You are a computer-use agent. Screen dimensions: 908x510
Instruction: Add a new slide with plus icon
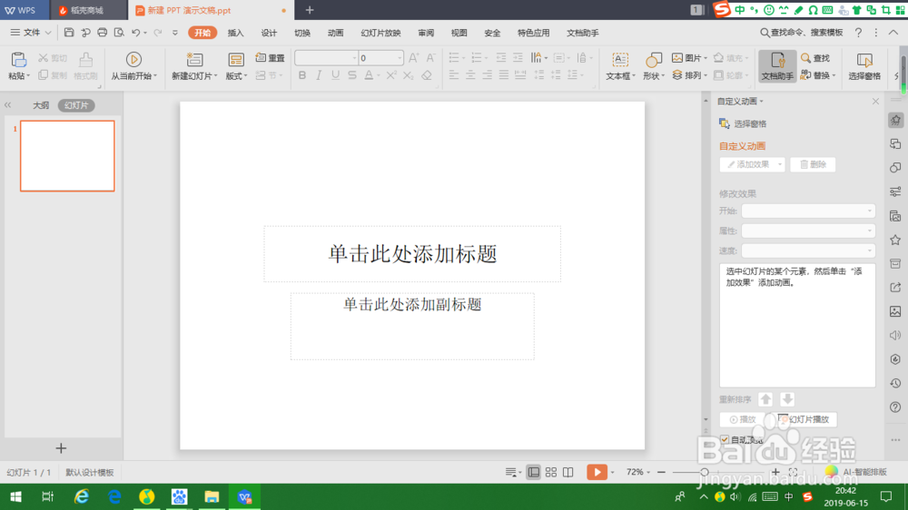pyautogui.click(x=61, y=448)
